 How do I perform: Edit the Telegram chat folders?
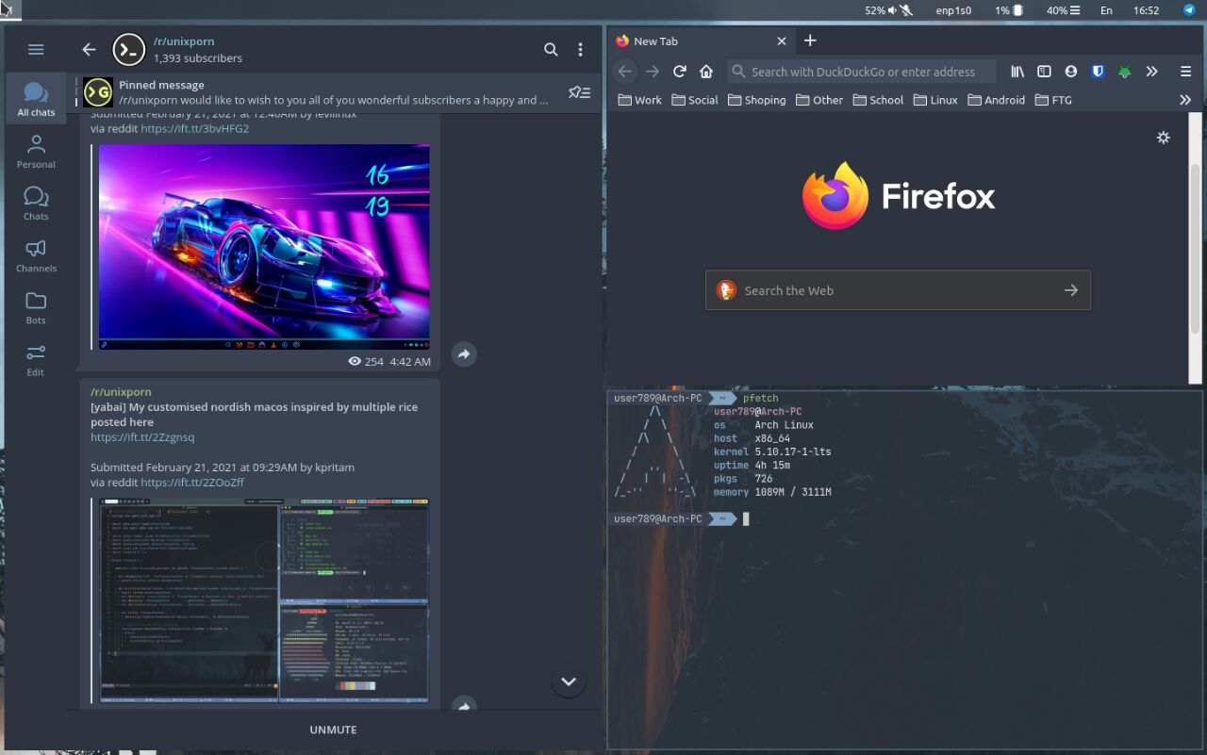36,358
